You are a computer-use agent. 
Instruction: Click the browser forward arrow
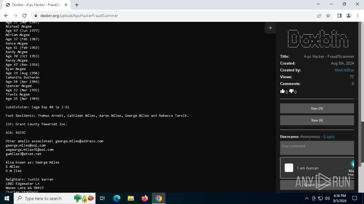point(15,16)
